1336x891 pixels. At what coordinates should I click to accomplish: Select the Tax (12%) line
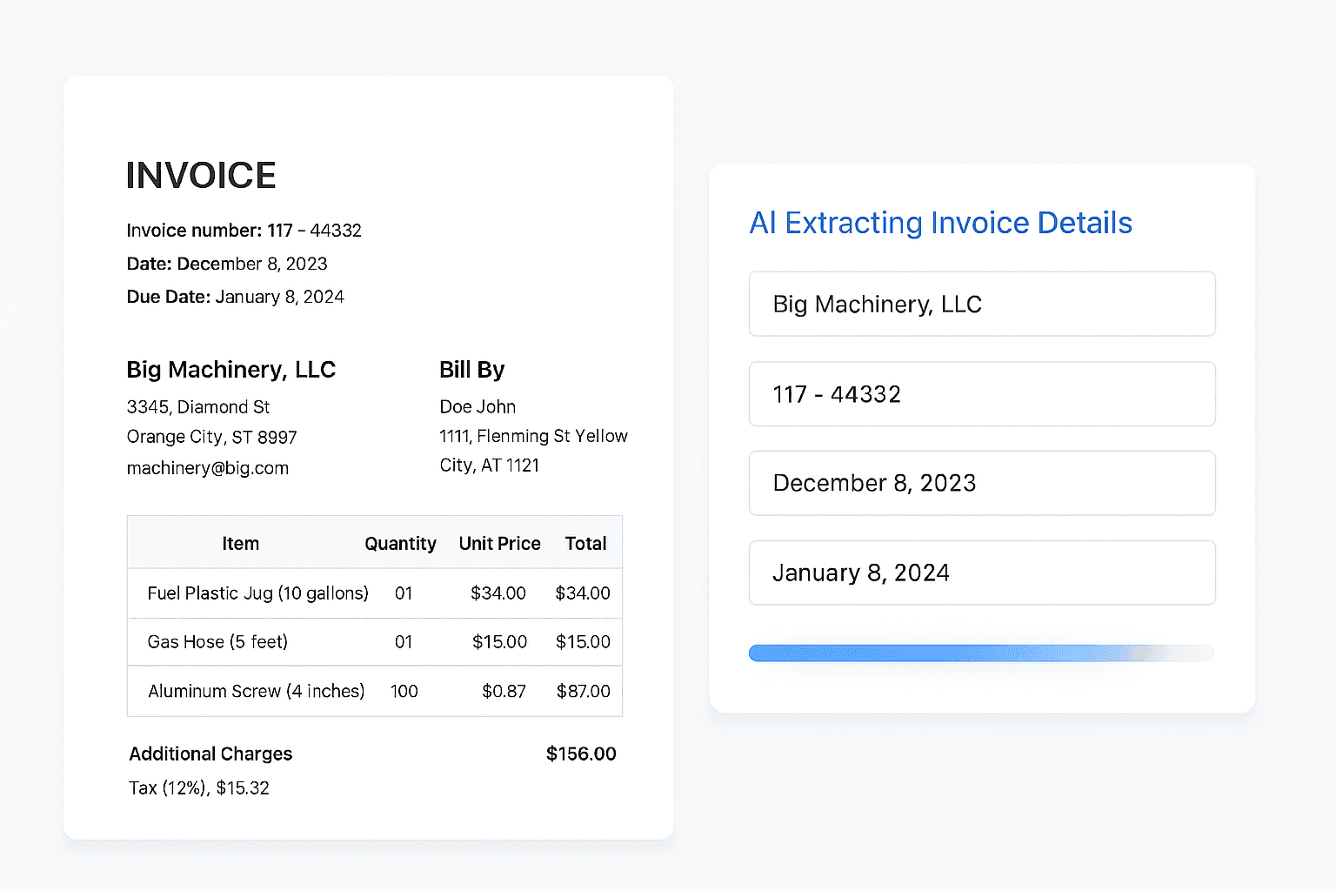tap(199, 788)
